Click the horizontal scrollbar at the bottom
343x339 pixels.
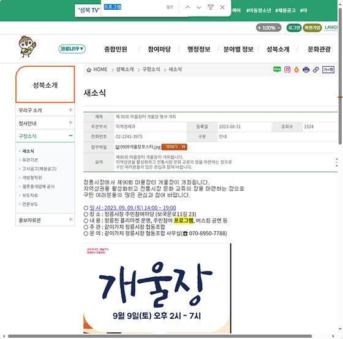pos(160,336)
